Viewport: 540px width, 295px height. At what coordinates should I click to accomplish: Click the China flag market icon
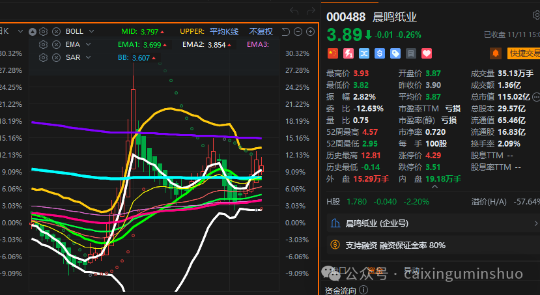coord(333,53)
